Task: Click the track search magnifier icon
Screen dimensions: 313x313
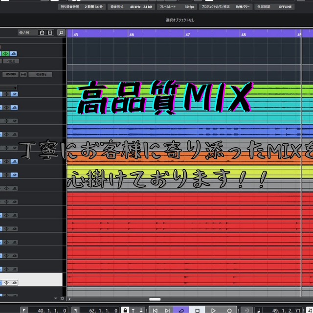Action: 61,33
